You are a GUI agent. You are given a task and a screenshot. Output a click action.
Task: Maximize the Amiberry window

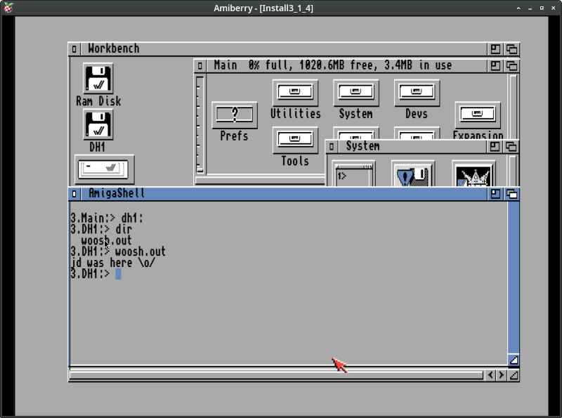[x=542, y=8]
